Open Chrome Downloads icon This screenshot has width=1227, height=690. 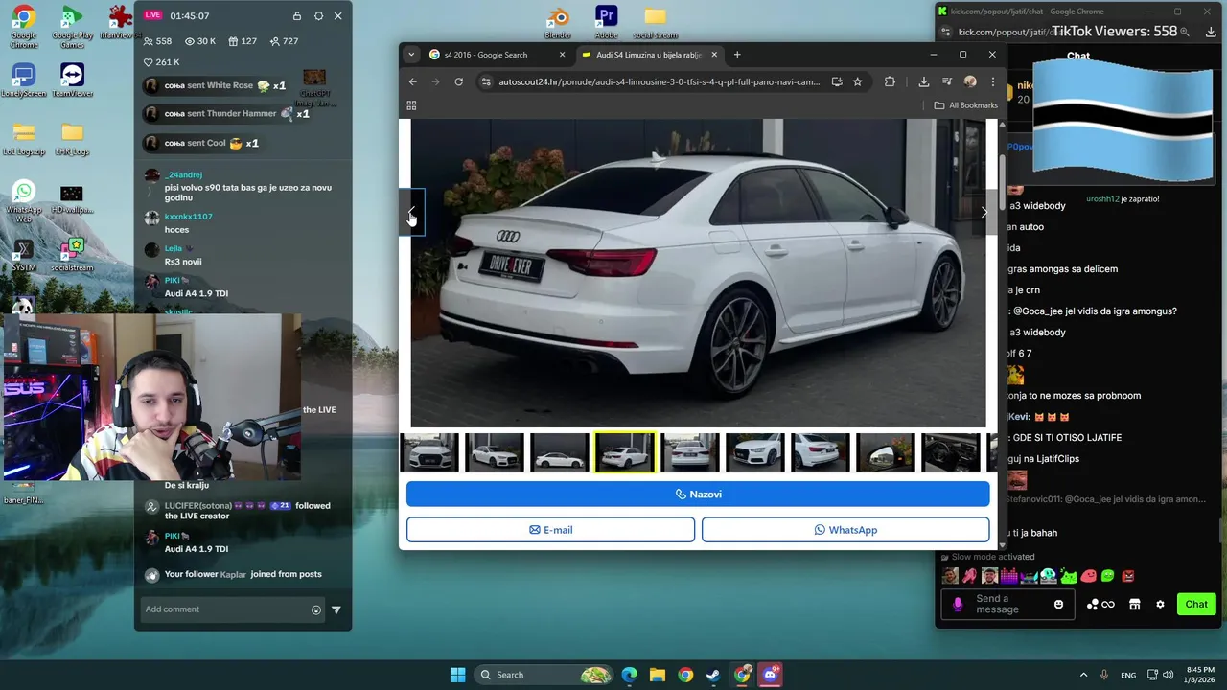coord(924,81)
